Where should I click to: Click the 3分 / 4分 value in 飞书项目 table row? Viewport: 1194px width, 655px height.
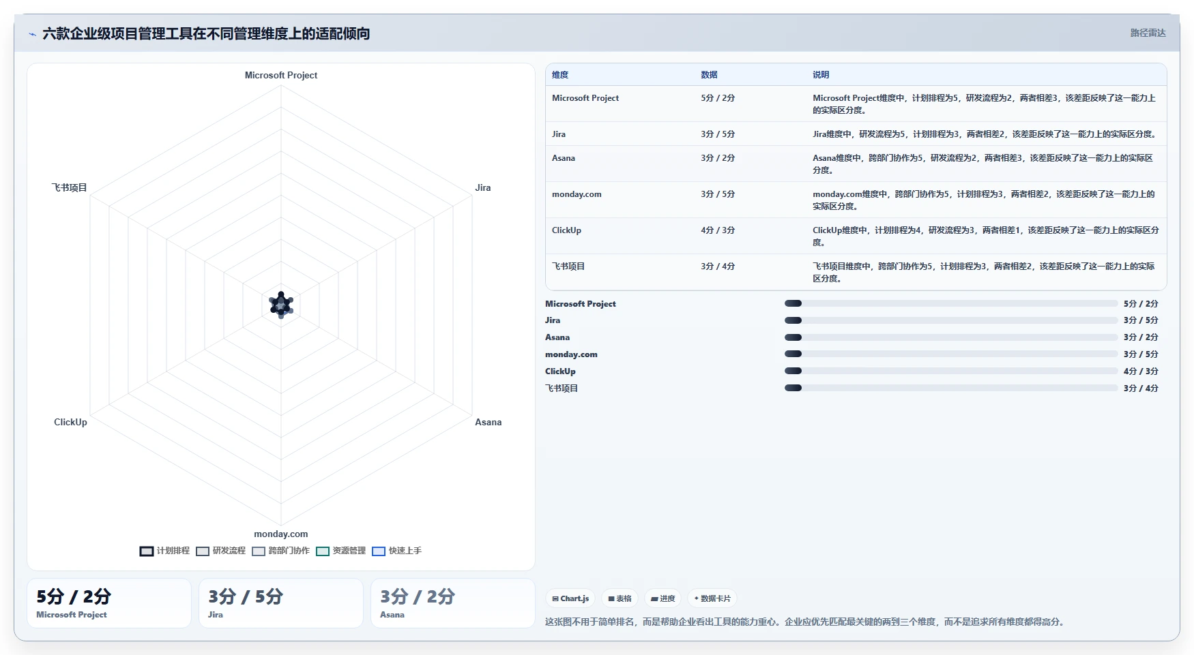pos(718,266)
